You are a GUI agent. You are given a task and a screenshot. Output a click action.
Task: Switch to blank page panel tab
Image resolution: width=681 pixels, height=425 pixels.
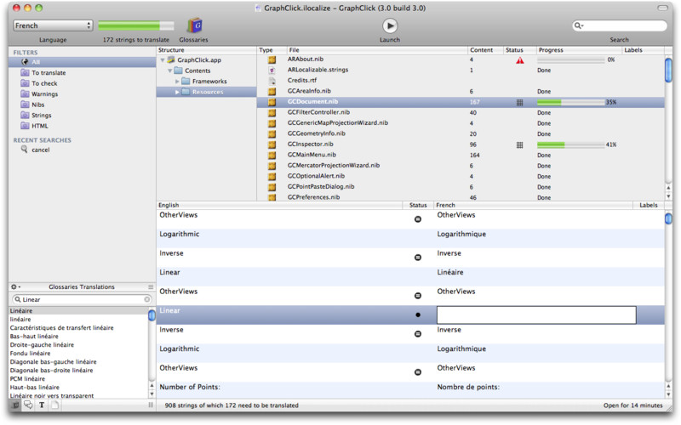coord(54,405)
